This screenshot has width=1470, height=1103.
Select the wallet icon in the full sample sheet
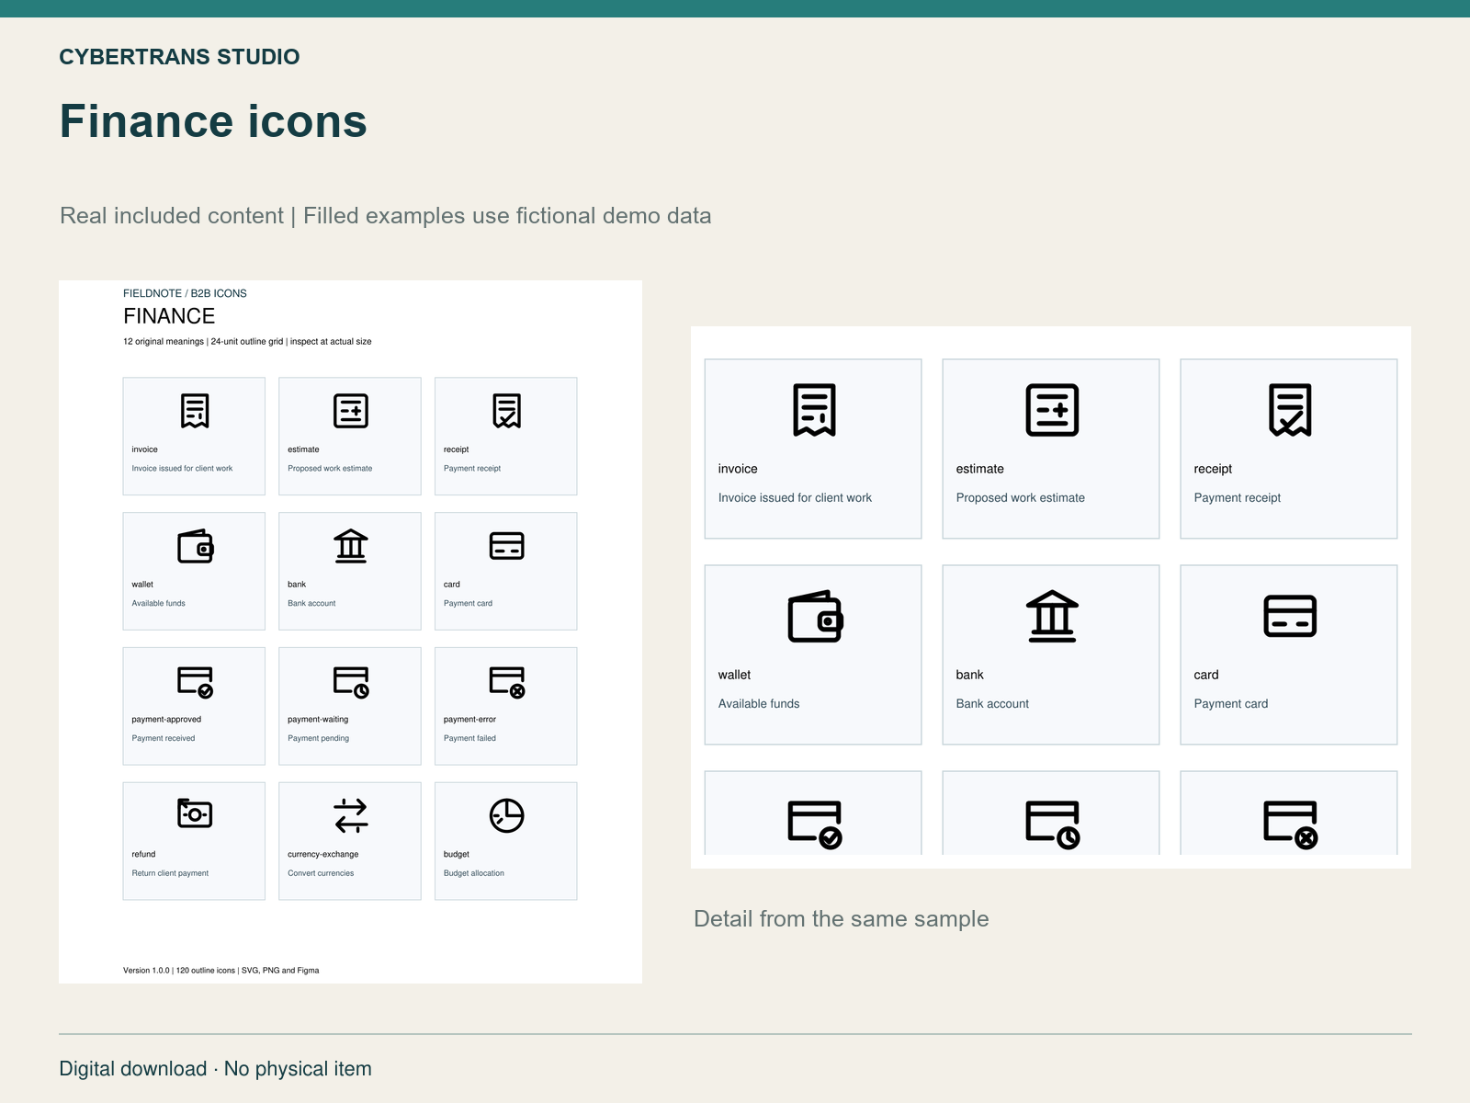(196, 546)
